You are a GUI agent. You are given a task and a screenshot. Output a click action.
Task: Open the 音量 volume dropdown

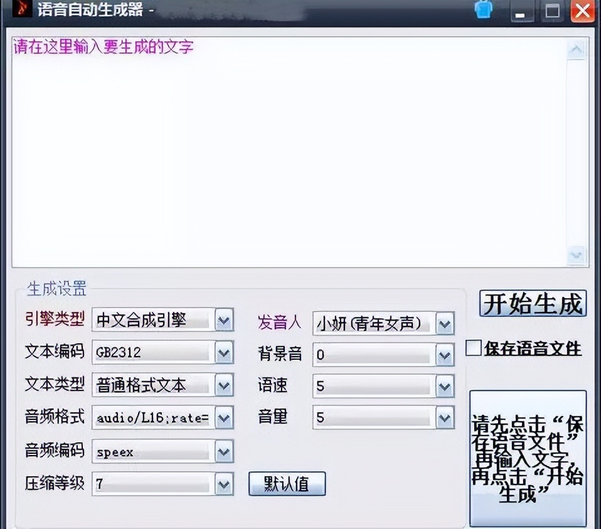pos(444,417)
